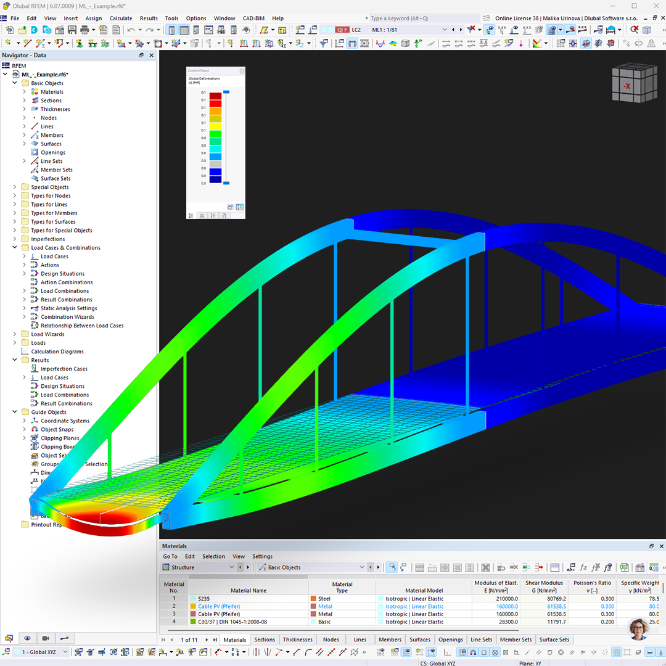
Task: Open the script console icon
Action: [x=208, y=30]
